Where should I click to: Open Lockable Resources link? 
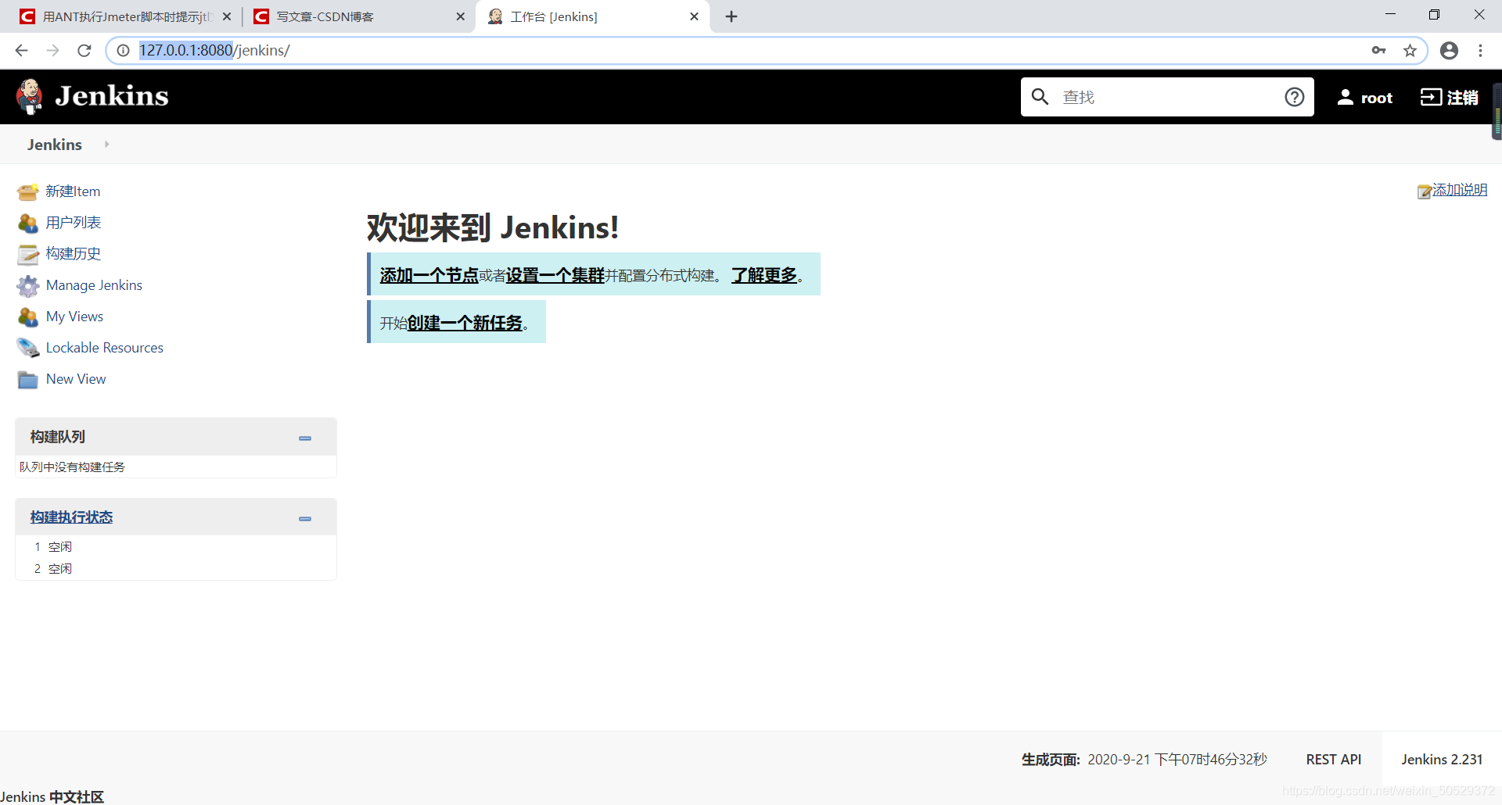[x=105, y=348]
